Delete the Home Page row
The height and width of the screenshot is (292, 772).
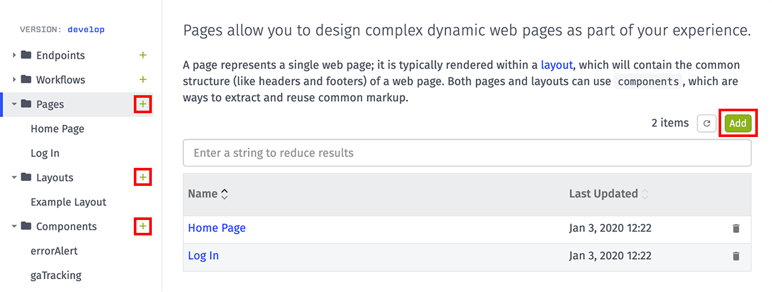coord(736,228)
